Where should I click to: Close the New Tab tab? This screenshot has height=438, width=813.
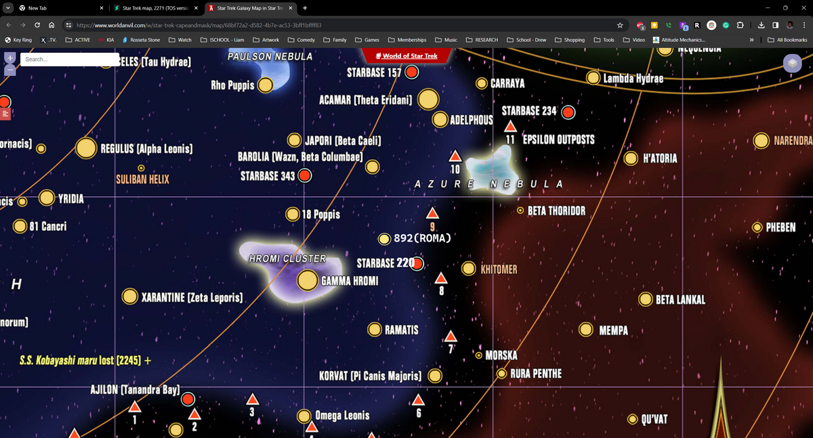click(101, 8)
